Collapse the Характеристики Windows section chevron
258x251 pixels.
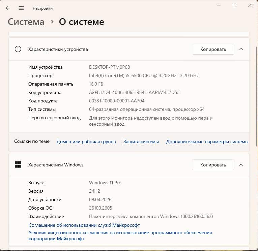point(241,165)
